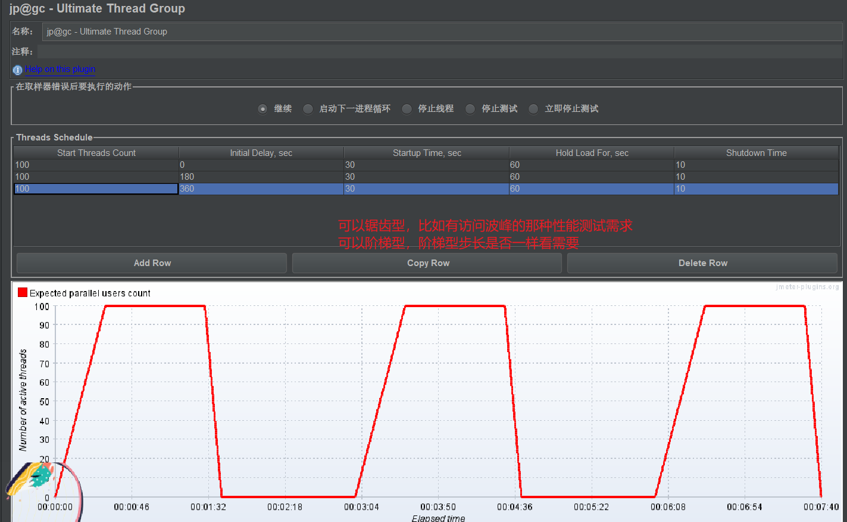Click the Delete Row button

coord(702,263)
